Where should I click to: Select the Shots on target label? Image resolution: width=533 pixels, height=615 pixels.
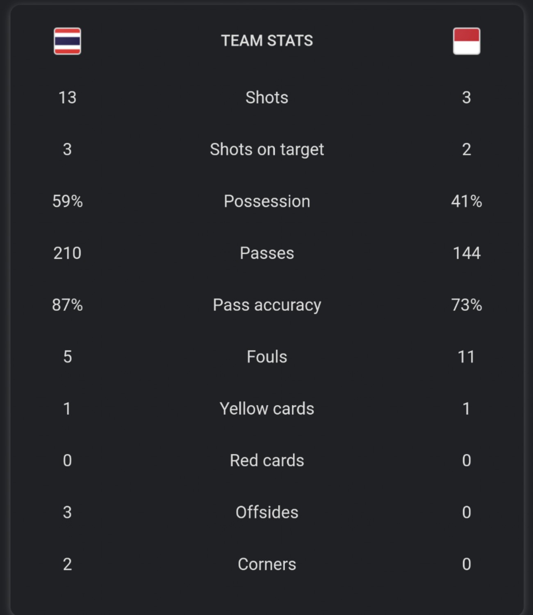[x=267, y=150]
